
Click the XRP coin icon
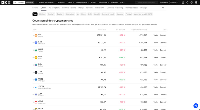click(x=36, y=72)
